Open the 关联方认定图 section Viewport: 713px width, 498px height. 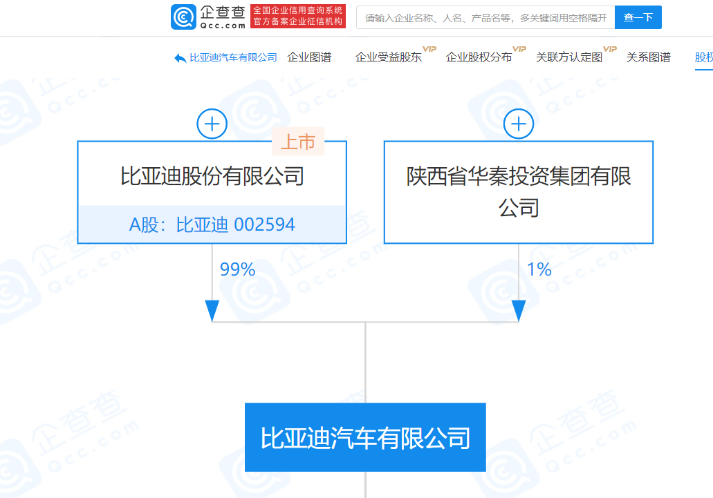[x=570, y=58]
